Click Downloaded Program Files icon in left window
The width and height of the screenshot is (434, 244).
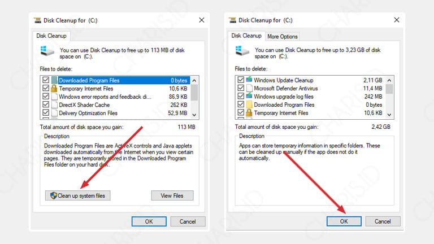54,80
